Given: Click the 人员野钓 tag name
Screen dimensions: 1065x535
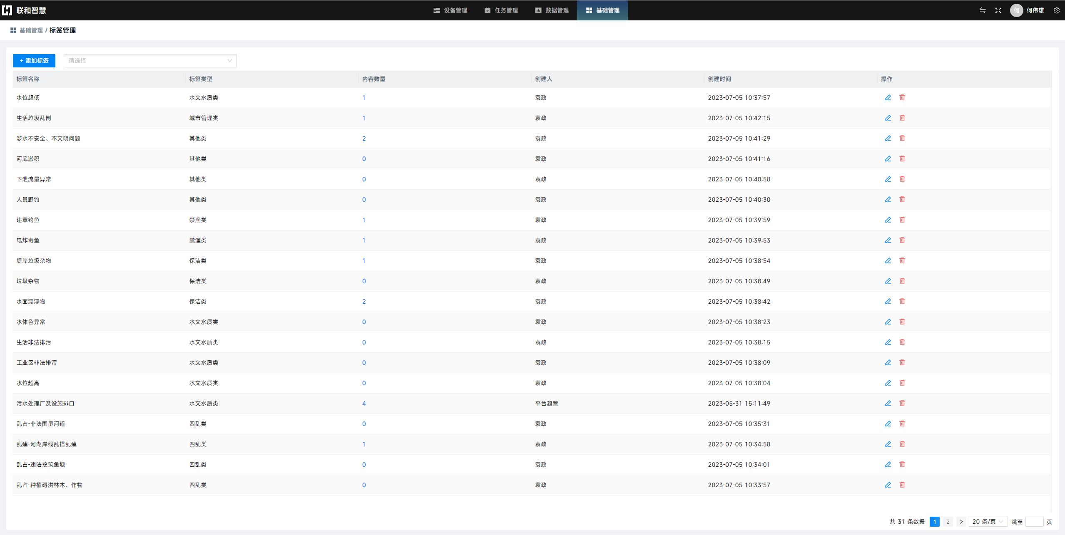Looking at the screenshot, I should click(28, 200).
